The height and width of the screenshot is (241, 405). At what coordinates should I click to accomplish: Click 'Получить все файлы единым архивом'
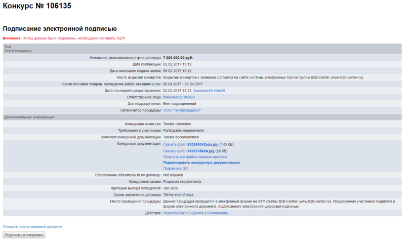(x=195, y=157)
